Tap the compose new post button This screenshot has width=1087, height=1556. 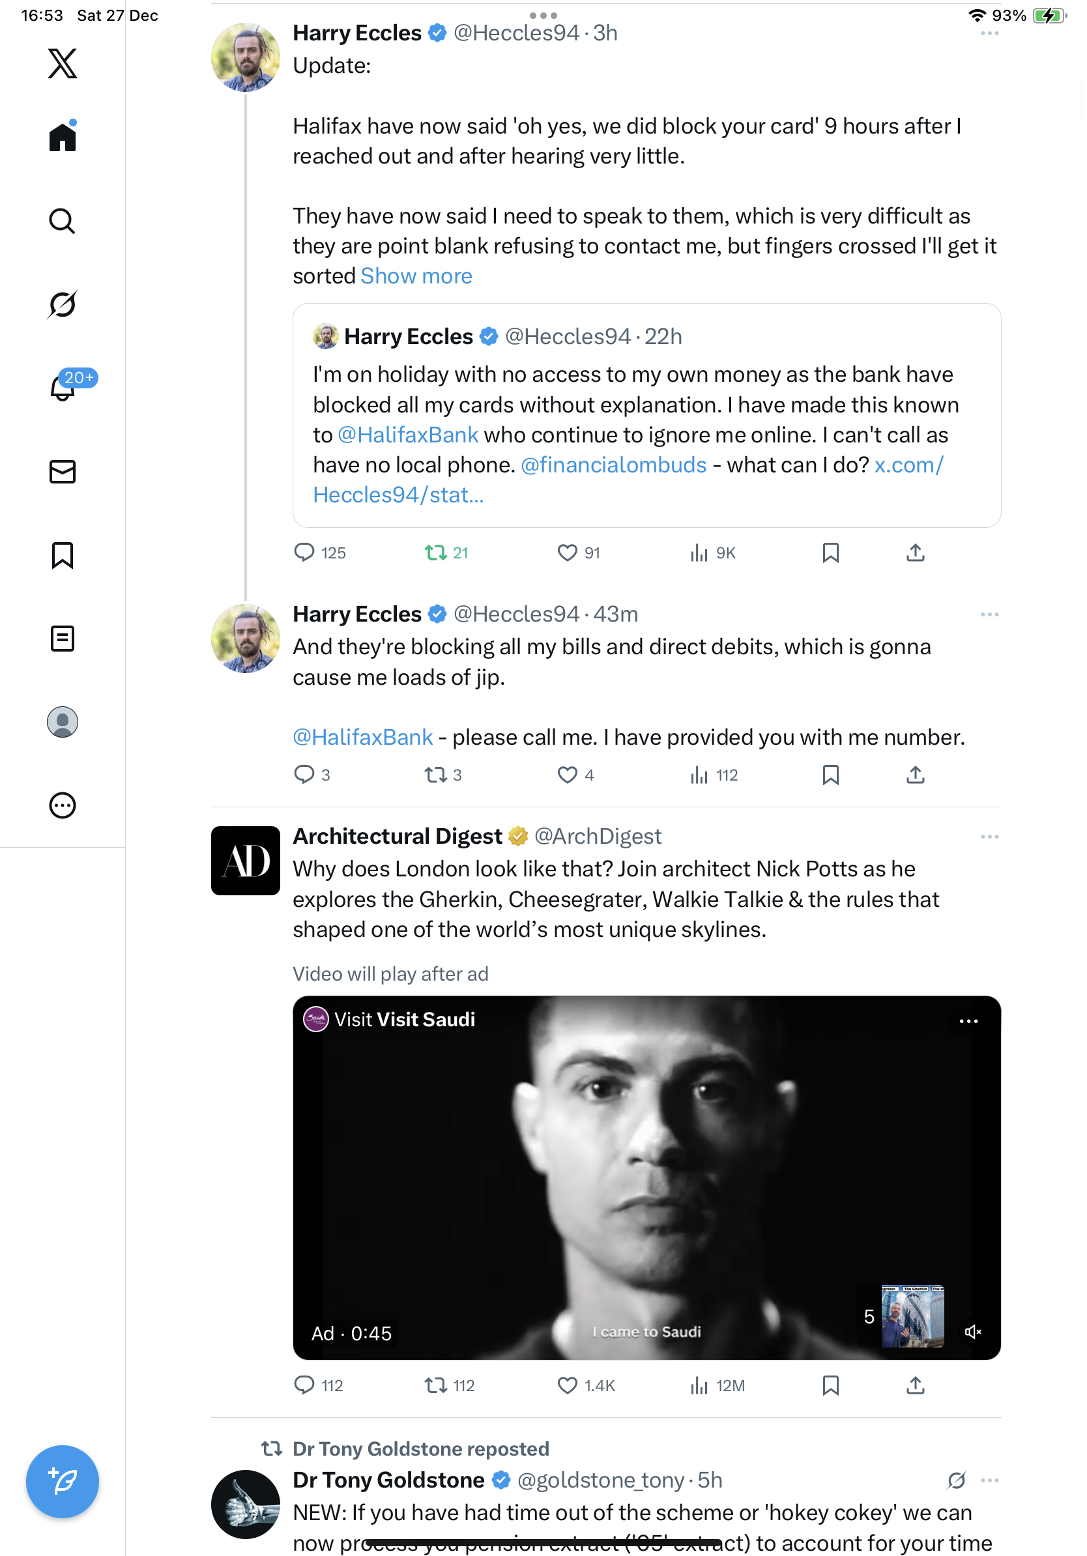point(63,1482)
